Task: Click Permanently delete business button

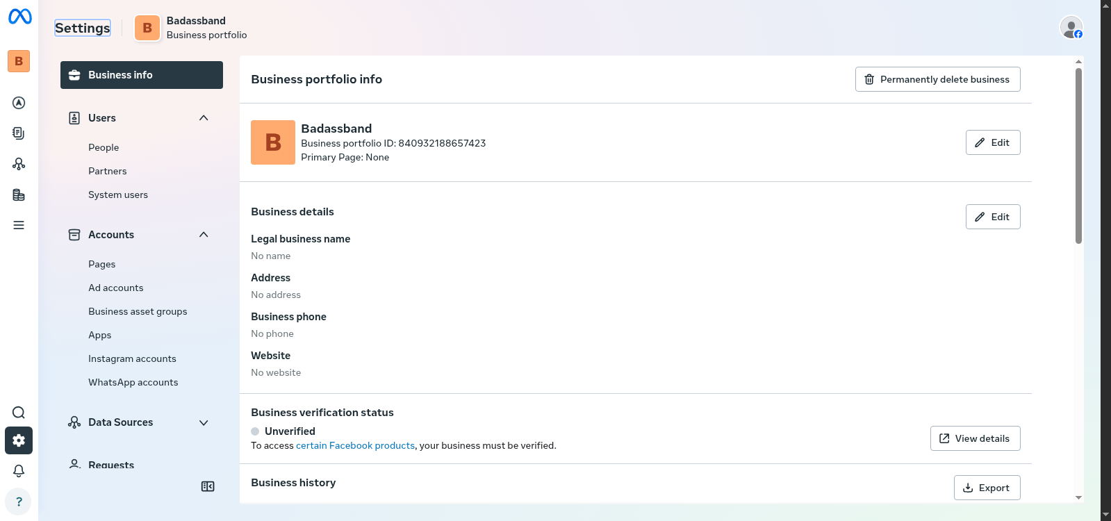Action: click(937, 79)
